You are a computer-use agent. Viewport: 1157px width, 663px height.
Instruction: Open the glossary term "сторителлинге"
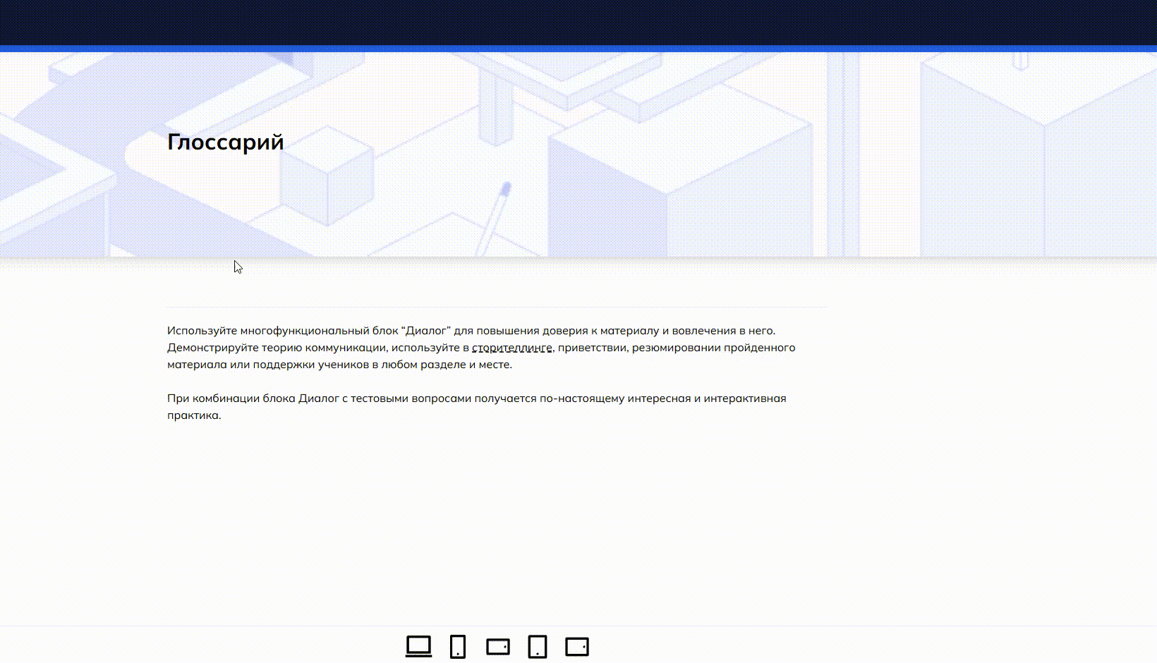pos(512,348)
